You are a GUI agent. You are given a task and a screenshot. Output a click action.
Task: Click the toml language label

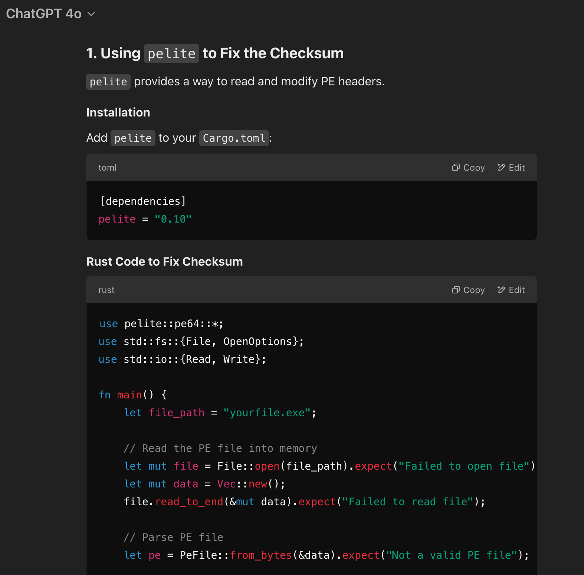click(107, 168)
